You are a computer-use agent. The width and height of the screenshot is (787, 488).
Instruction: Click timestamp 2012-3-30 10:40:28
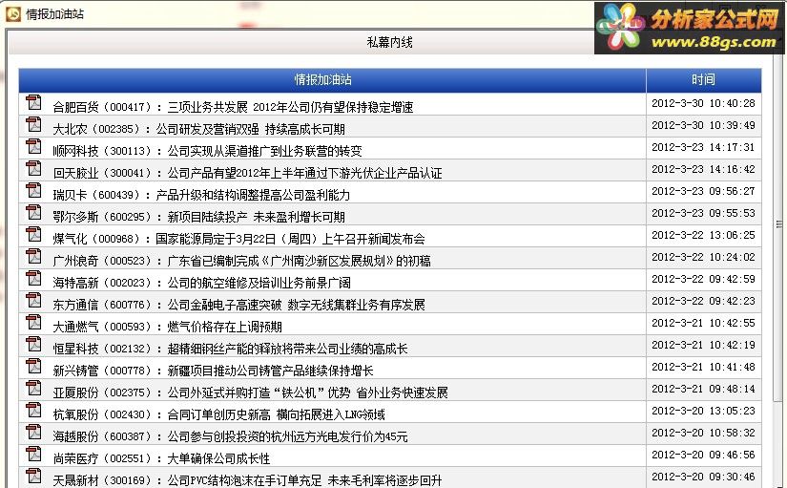tap(703, 103)
